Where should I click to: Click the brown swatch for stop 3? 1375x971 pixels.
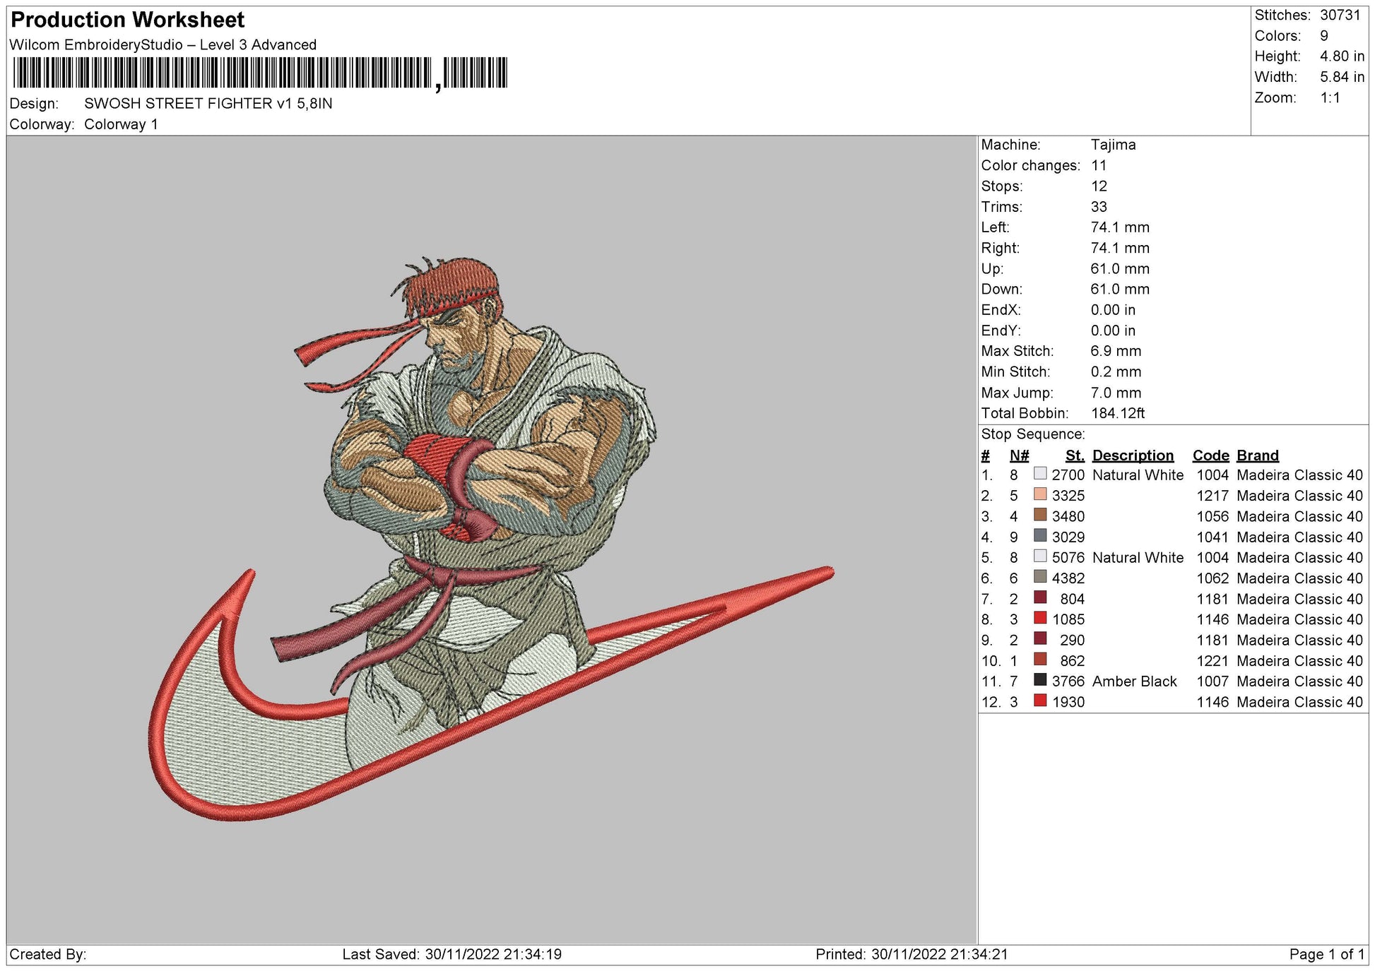pyautogui.click(x=1039, y=515)
